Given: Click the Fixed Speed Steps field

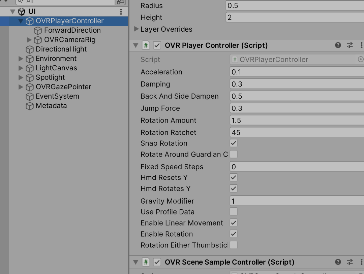Looking at the screenshot, I should coord(297,167).
